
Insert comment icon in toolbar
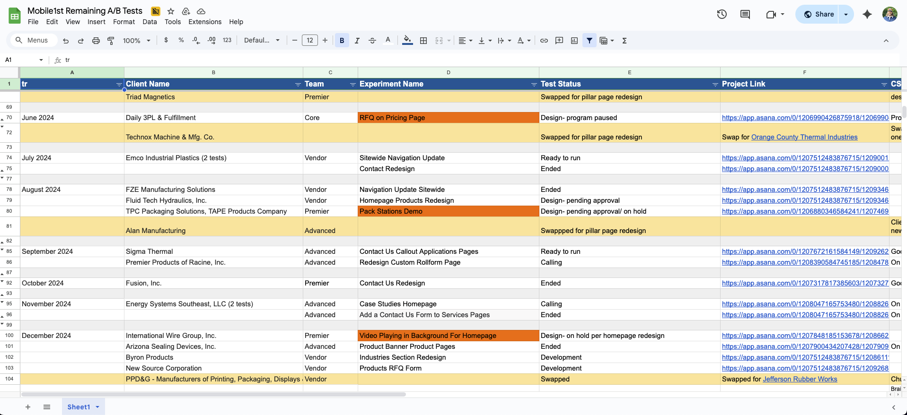[x=559, y=41]
